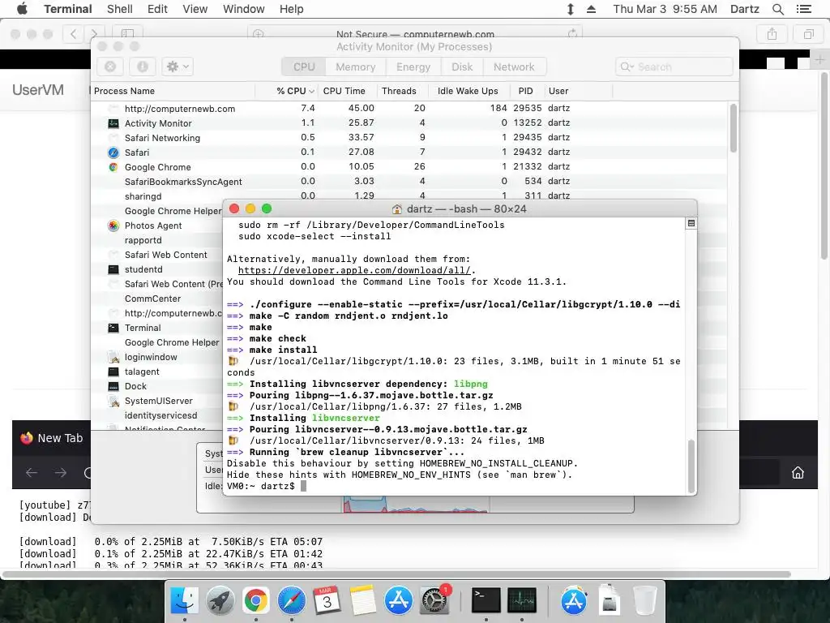Click the Safari reload page icon

click(572, 34)
